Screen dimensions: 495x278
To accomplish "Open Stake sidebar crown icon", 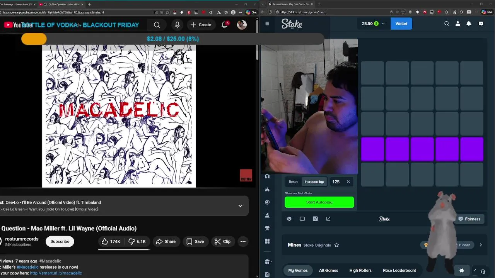I will point(267,190).
